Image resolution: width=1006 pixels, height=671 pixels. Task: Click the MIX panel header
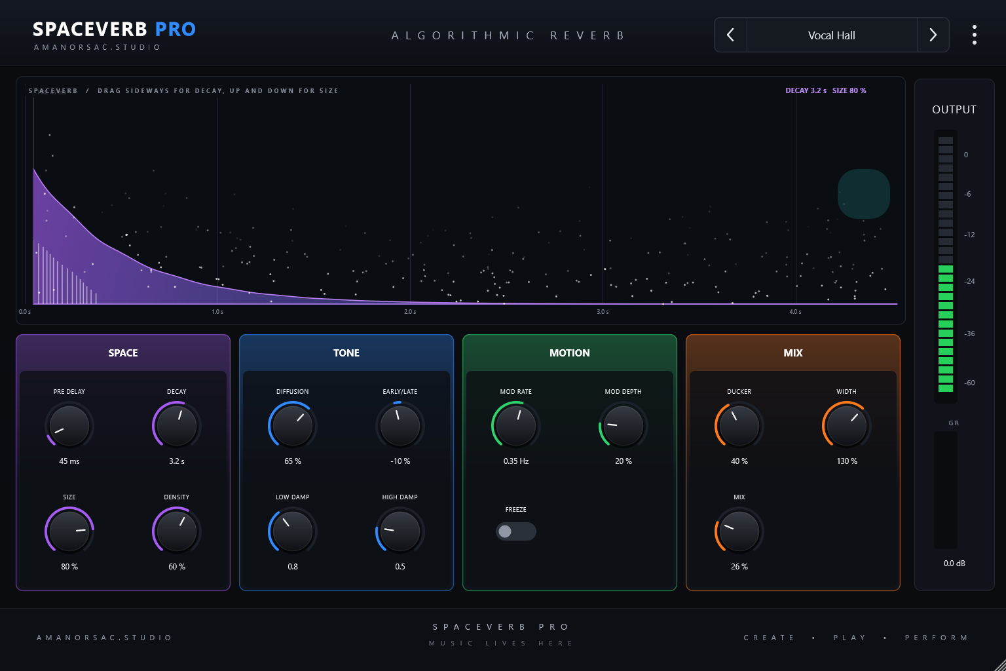click(793, 353)
